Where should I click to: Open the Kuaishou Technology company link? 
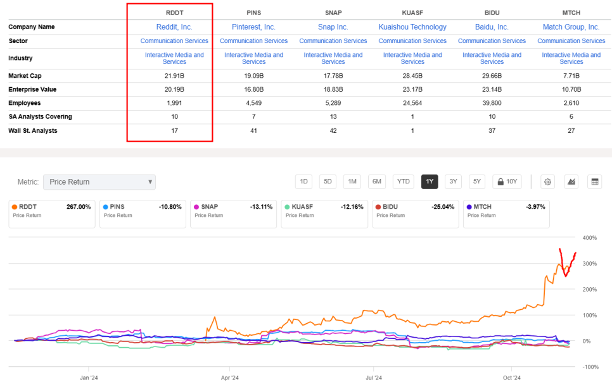click(412, 27)
